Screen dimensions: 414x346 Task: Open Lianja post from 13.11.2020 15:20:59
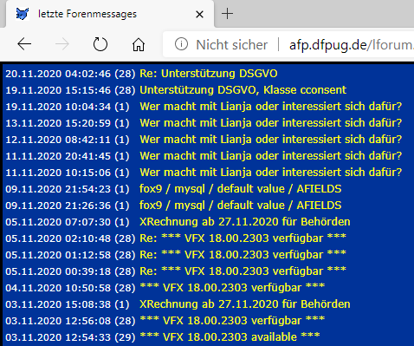click(x=271, y=123)
